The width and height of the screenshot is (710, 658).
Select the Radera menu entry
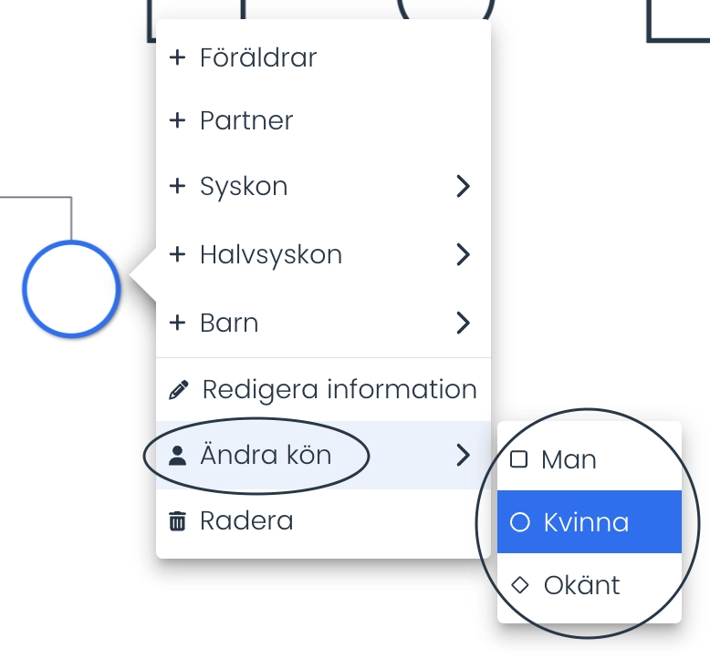[x=323, y=521]
